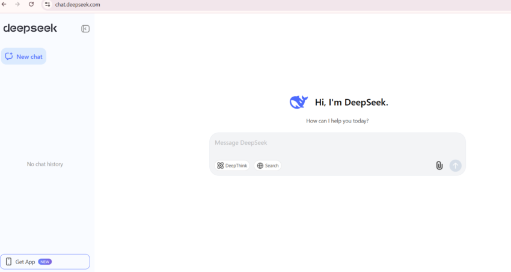Focus the Message DeepSeek input field
Viewport: 511px width, 272px height.
tap(337, 143)
